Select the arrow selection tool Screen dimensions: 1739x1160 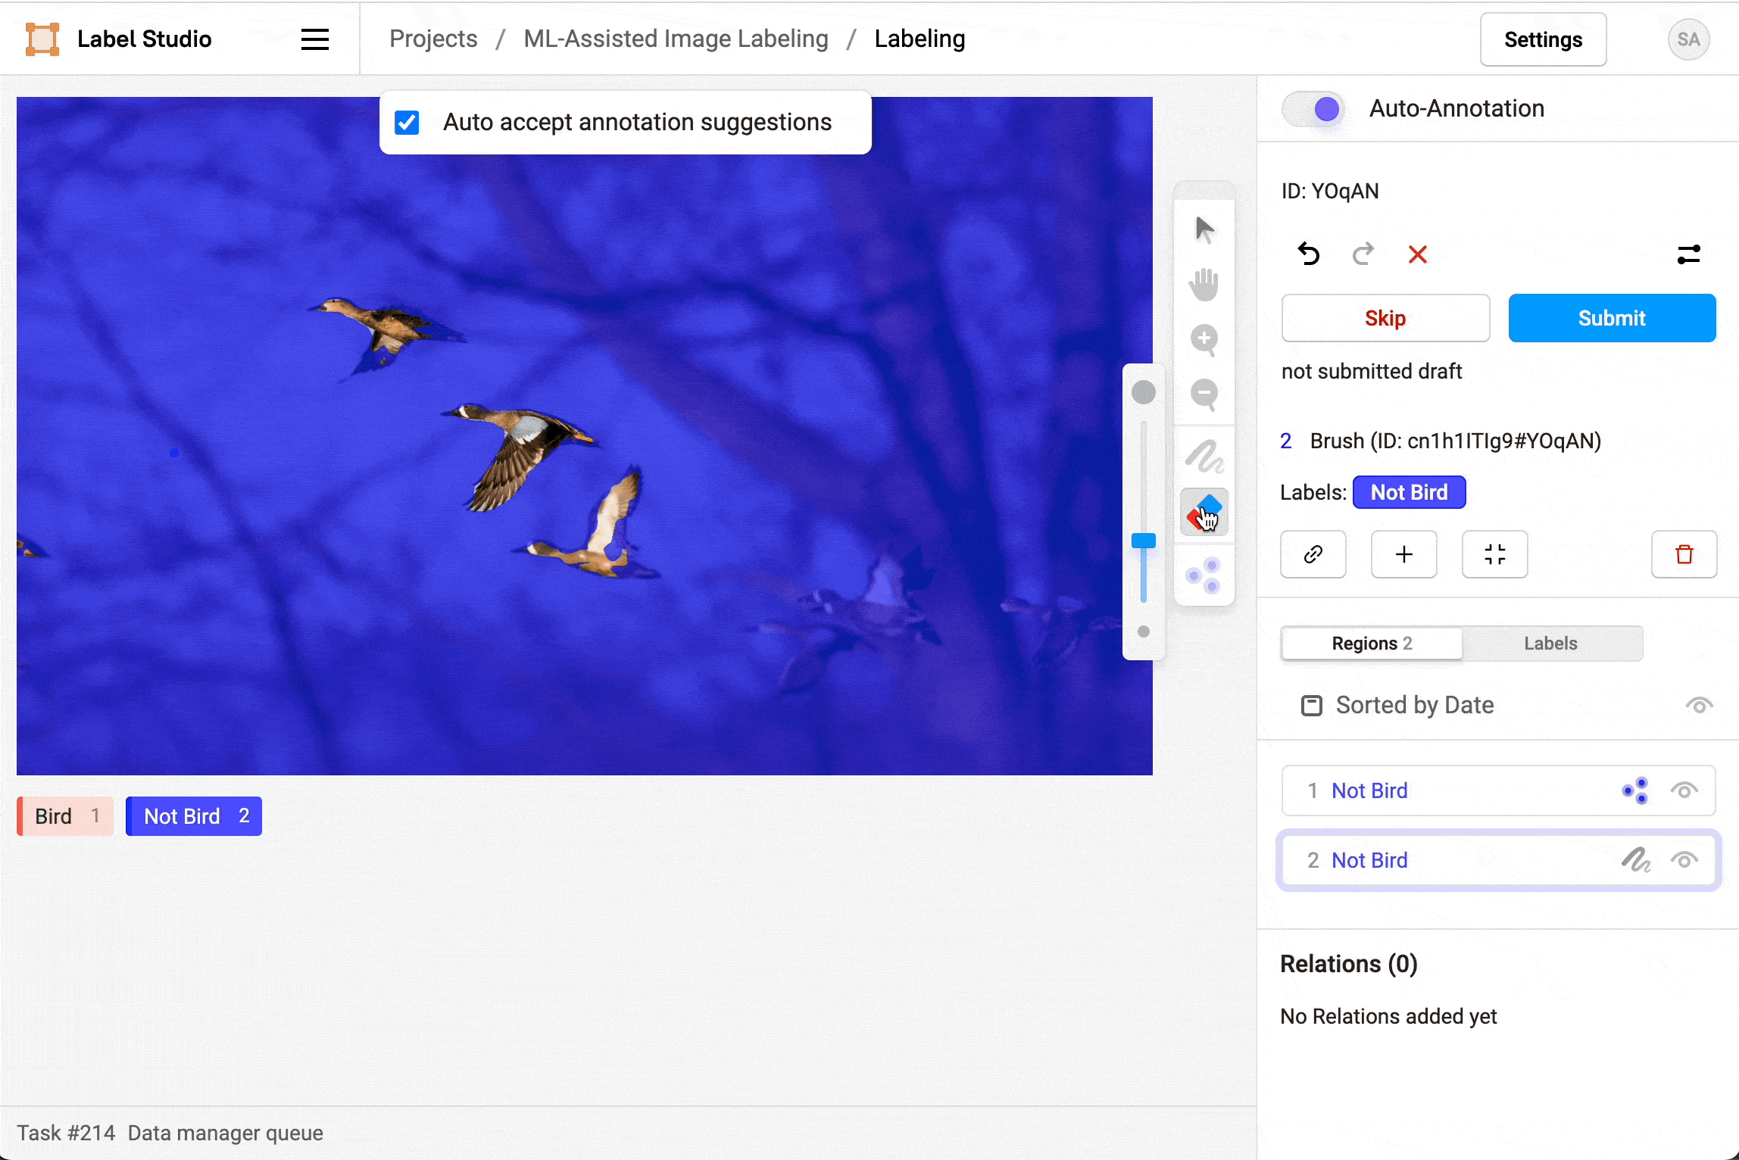coord(1204,229)
